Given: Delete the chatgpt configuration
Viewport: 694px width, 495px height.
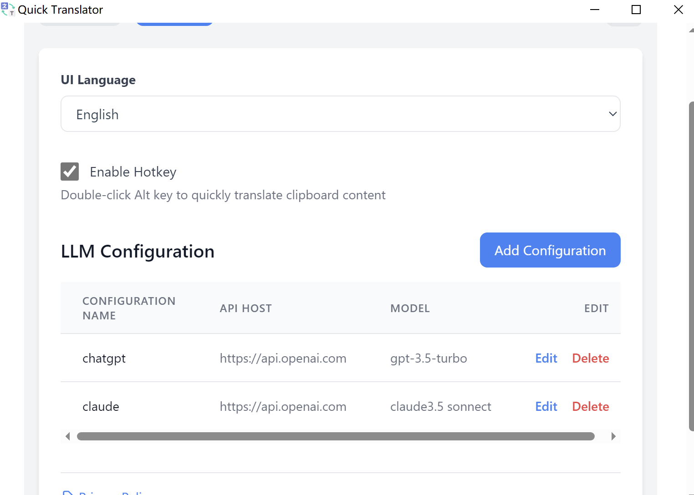Looking at the screenshot, I should (590, 359).
